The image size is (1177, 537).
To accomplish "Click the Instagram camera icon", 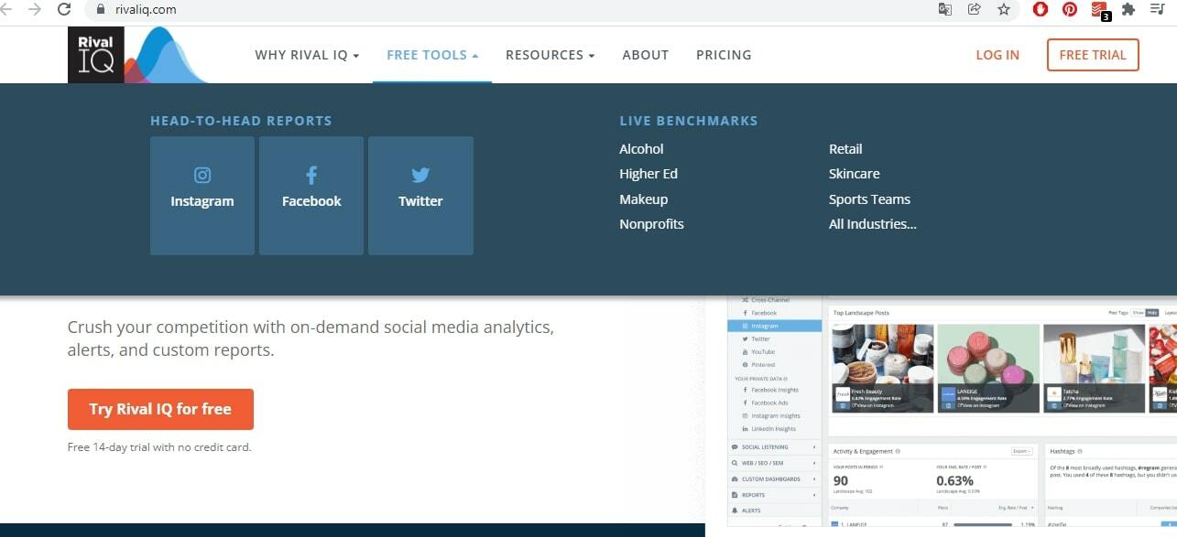I will pos(202,175).
